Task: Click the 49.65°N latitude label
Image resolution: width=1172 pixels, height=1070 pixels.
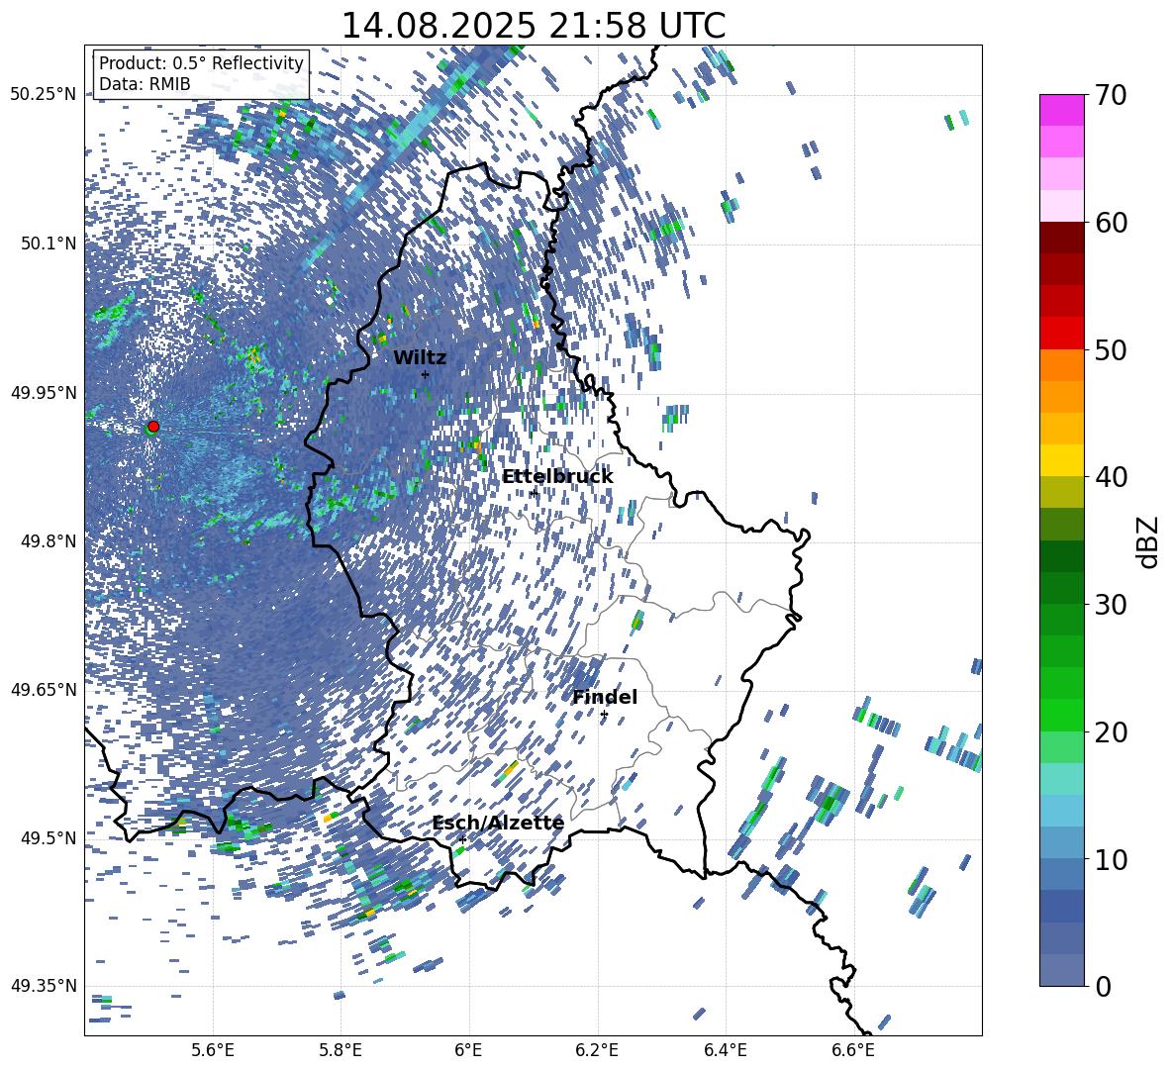Action: pyautogui.click(x=45, y=690)
